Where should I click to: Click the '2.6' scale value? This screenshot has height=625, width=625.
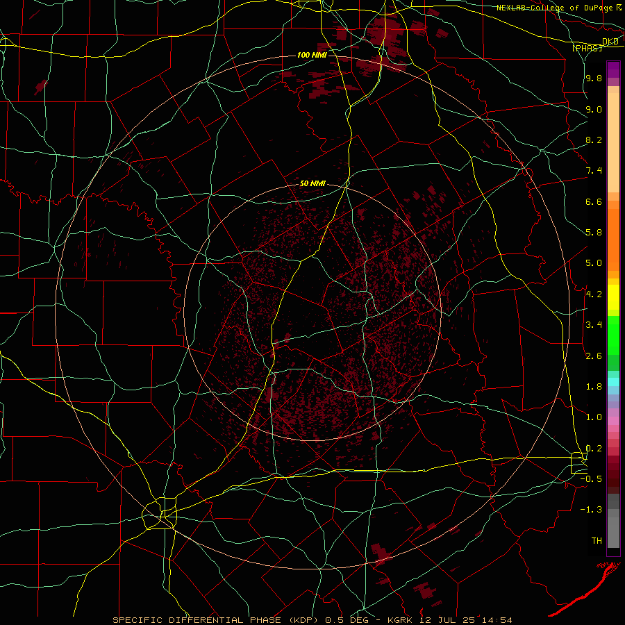click(x=594, y=356)
